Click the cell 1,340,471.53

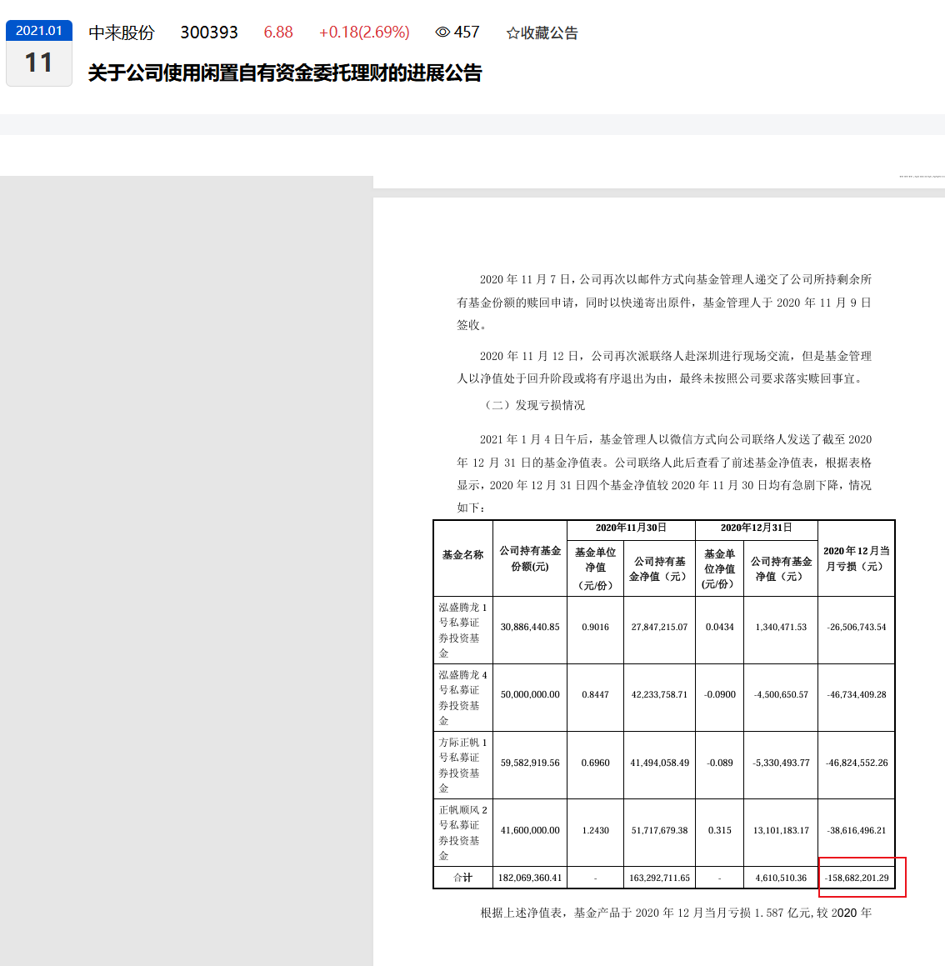pos(781,627)
